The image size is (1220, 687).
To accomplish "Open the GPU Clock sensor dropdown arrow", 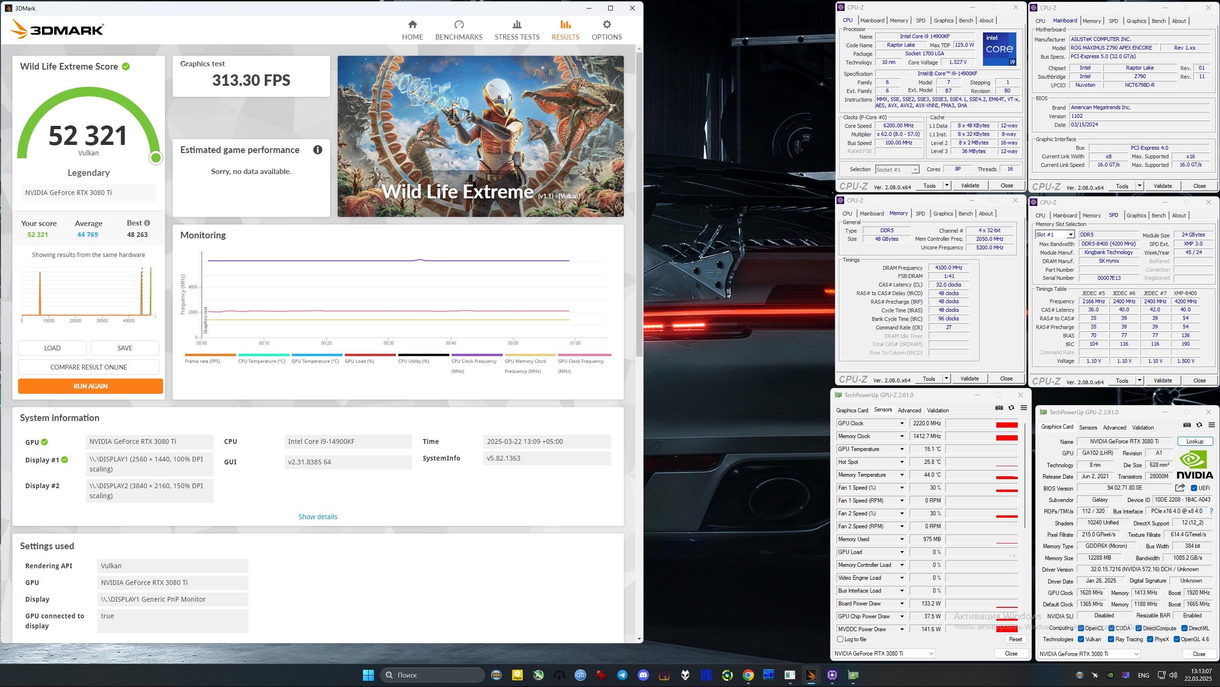I will pos(902,423).
